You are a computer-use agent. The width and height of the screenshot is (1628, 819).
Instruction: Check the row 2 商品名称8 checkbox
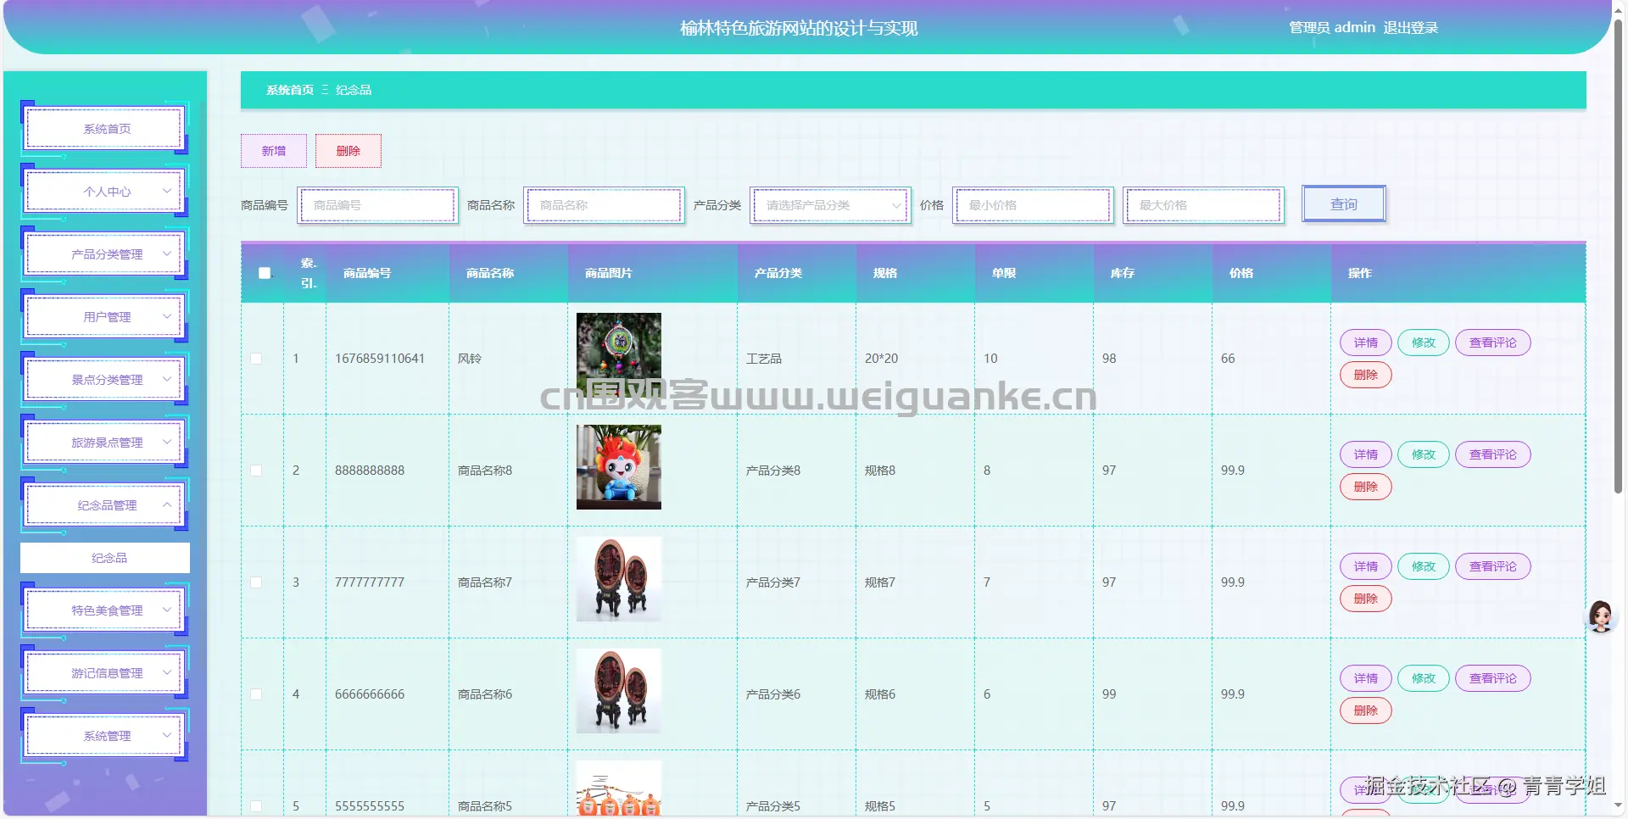(x=256, y=471)
